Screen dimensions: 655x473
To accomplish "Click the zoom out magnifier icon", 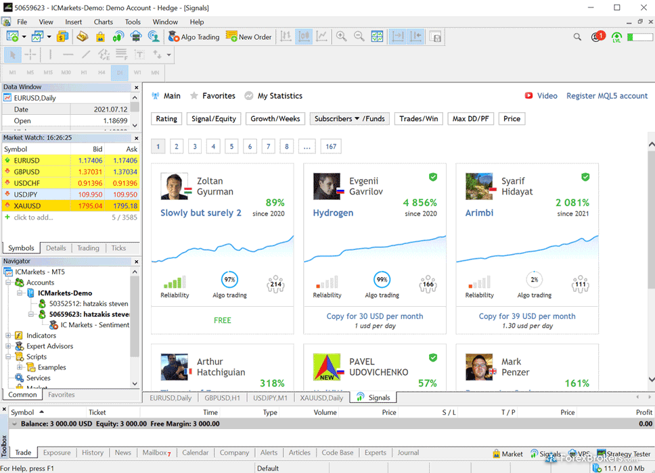I will pyautogui.click(x=359, y=36).
